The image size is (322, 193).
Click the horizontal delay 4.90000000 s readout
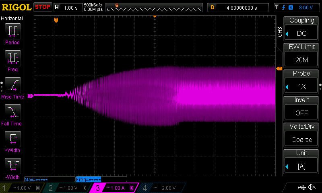[x=238, y=8]
